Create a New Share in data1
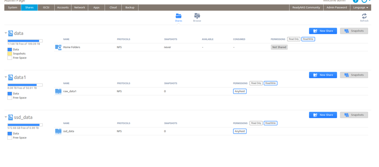Viewport: 379px width, 167px height. click(x=323, y=75)
